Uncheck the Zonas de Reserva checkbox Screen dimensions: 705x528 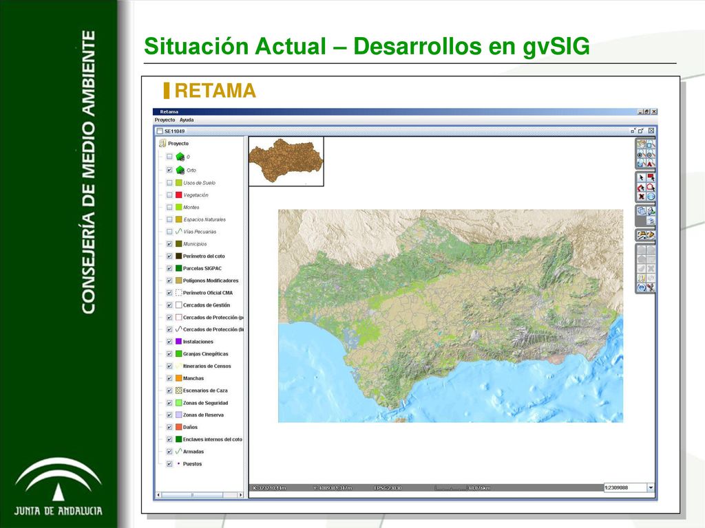pos(169,415)
